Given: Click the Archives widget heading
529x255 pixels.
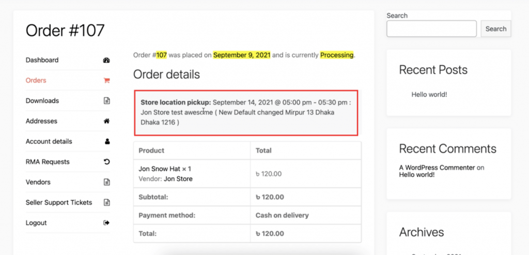Looking at the screenshot, I should coord(422,232).
